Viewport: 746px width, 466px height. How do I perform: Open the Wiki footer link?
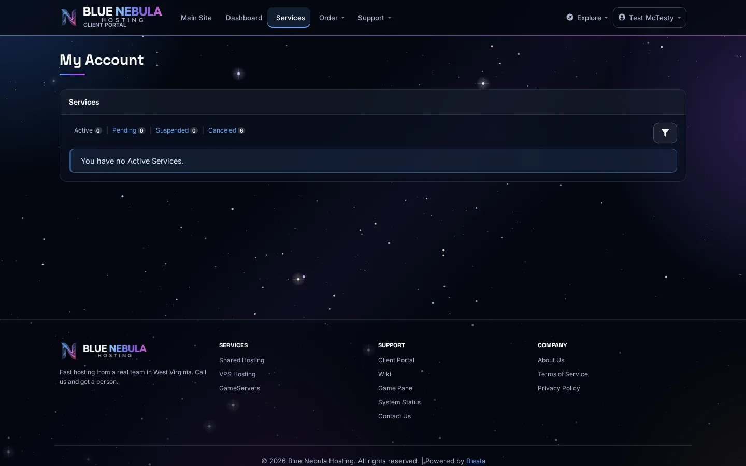[x=384, y=374]
